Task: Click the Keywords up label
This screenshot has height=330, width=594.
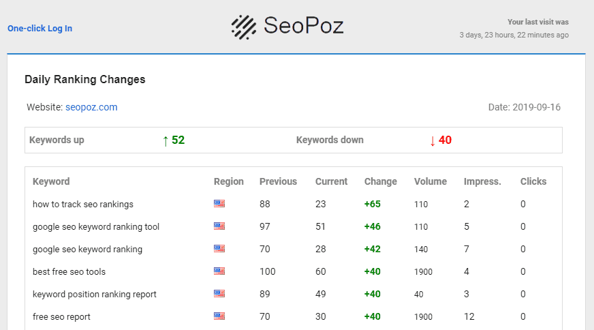Action: pyautogui.click(x=57, y=140)
